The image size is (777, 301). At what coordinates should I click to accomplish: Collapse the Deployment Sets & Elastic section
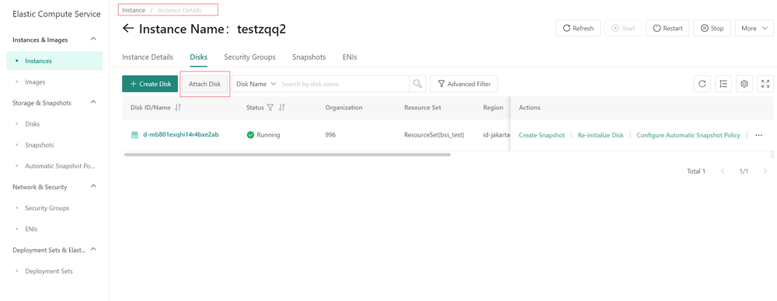pyautogui.click(x=94, y=249)
